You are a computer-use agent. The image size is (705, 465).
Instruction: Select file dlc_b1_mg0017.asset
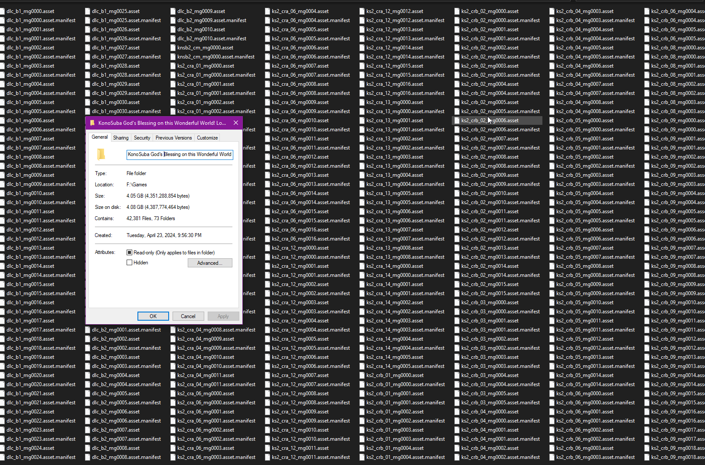click(x=30, y=321)
